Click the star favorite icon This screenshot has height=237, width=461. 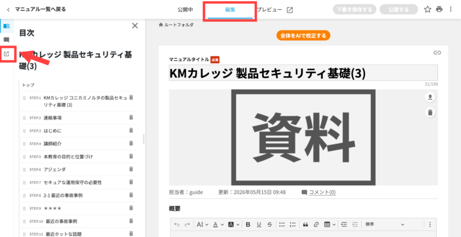tap(428, 9)
